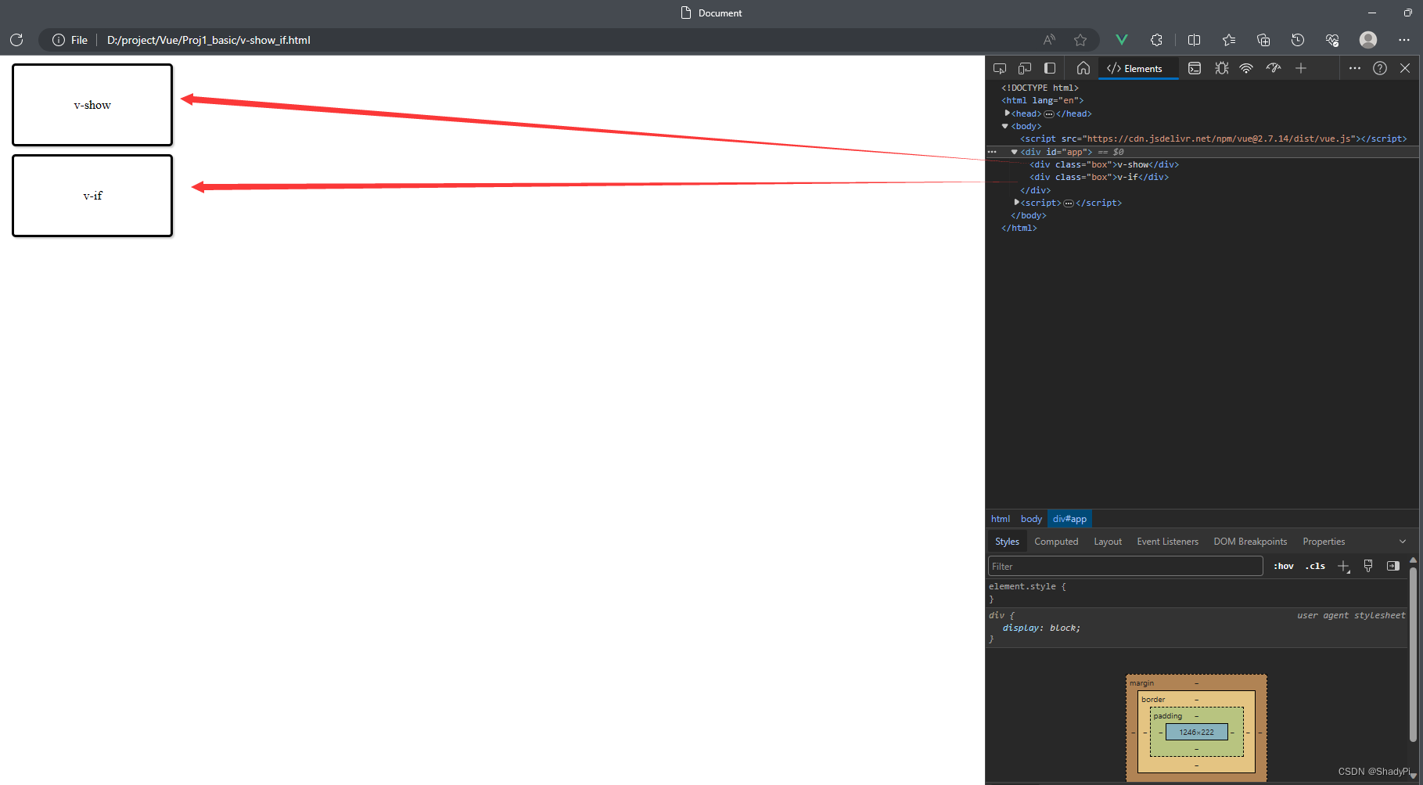The image size is (1423, 785).
Task: Click the html breadcrumb
Action: (x=1001, y=519)
